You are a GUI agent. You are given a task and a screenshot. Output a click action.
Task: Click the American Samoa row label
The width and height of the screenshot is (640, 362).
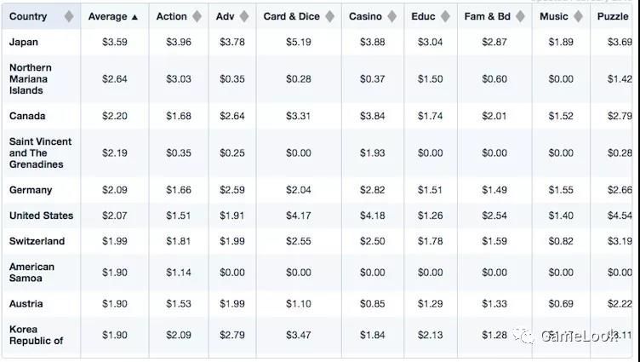point(31,273)
